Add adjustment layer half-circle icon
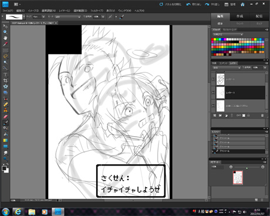Image resolution: width=270 pixels, height=216 pixels. (227, 116)
